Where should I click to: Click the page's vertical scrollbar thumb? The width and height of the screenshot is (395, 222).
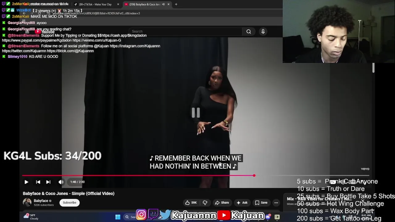[x=373, y=68]
